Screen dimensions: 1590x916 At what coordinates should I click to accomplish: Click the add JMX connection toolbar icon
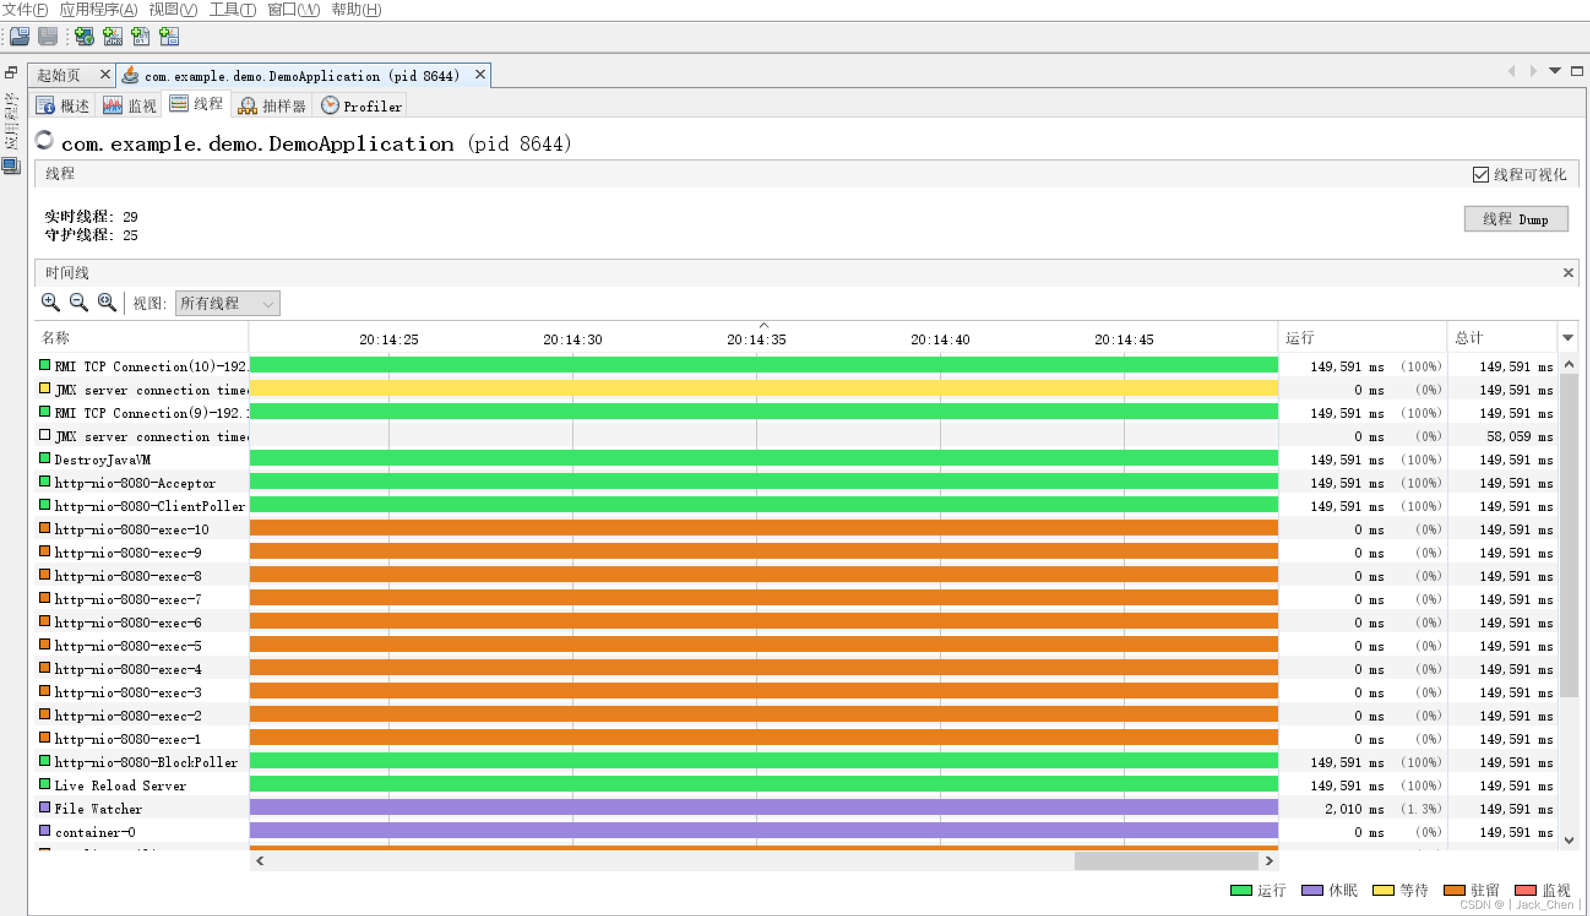(x=113, y=37)
